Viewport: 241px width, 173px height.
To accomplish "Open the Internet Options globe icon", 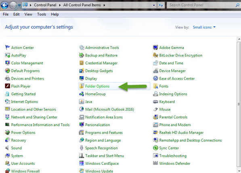I will [7, 101].
